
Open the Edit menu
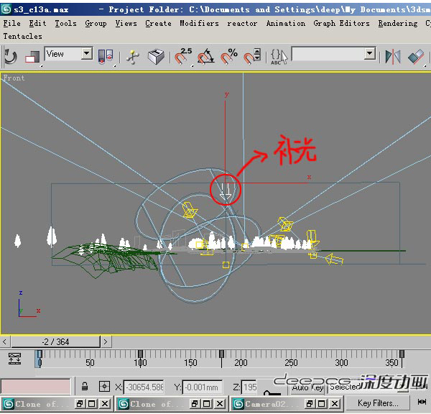(37, 24)
